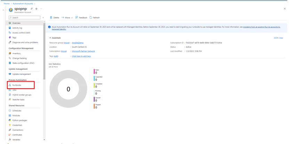Click the Running legend entry

tap(97, 92)
